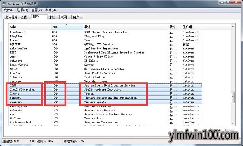The image size is (243, 146).
Task: Click the System Event Notification Service description
Action: tap(110, 85)
